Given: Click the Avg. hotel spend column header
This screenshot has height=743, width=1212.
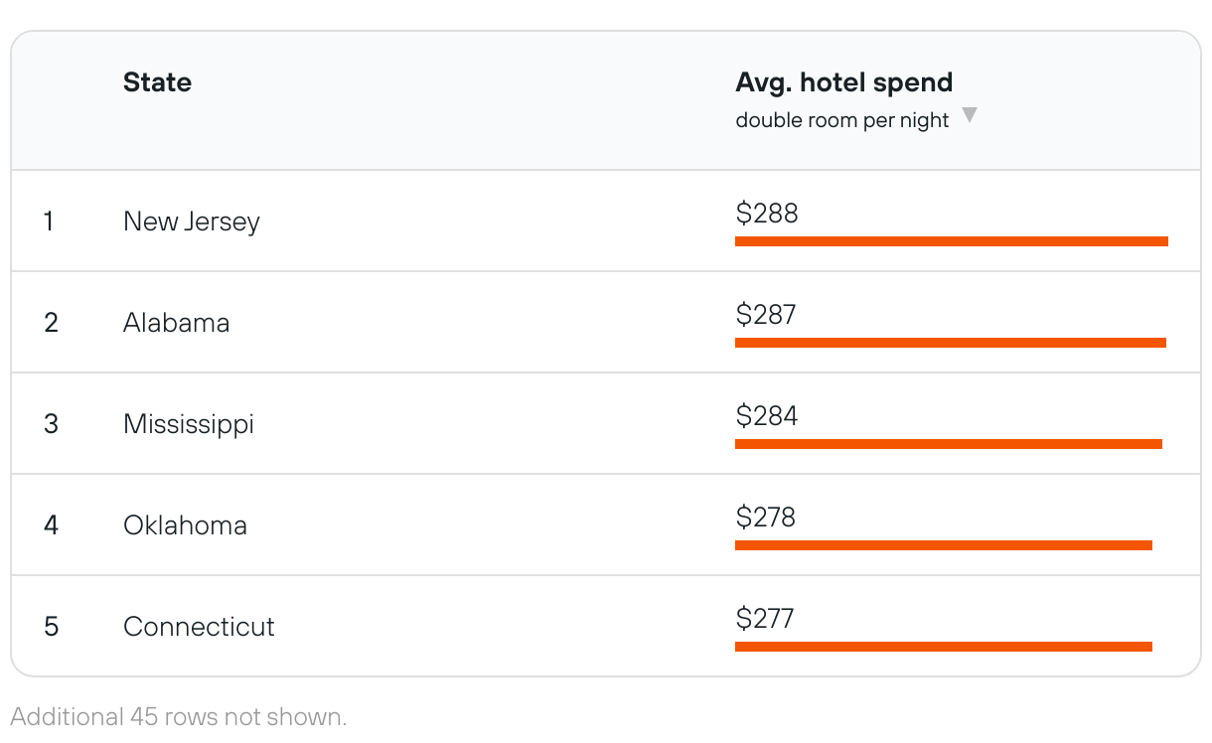Looking at the screenshot, I should [843, 82].
